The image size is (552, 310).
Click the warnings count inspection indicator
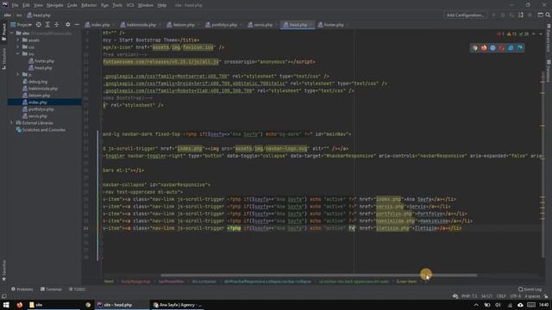[x=511, y=34]
